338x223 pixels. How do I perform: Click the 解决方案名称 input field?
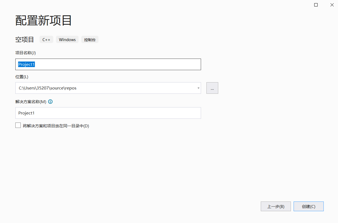click(108, 113)
